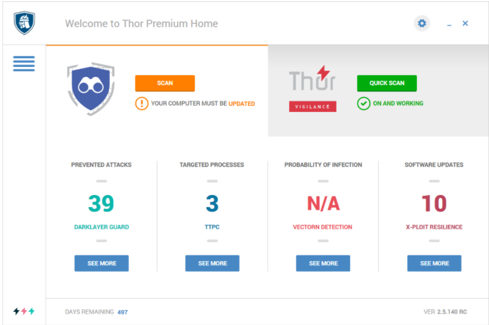Click the Thor Vigilance logo
The height and width of the screenshot is (325, 489).
pyautogui.click(x=312, y=89)
